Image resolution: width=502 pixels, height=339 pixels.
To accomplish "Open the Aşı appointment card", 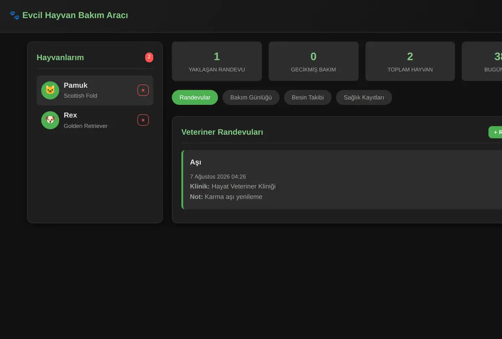I will 342,180.
